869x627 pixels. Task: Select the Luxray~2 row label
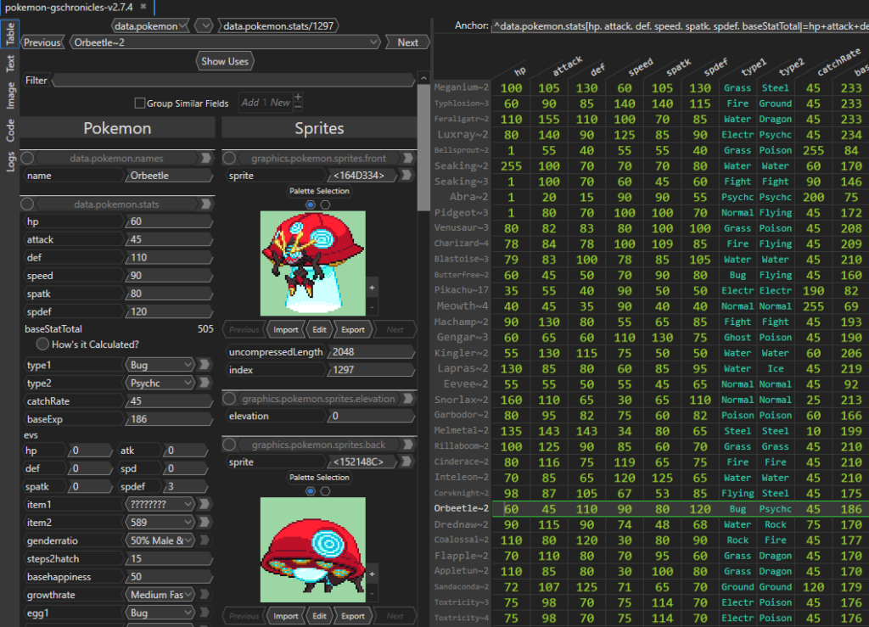(463, 135)
